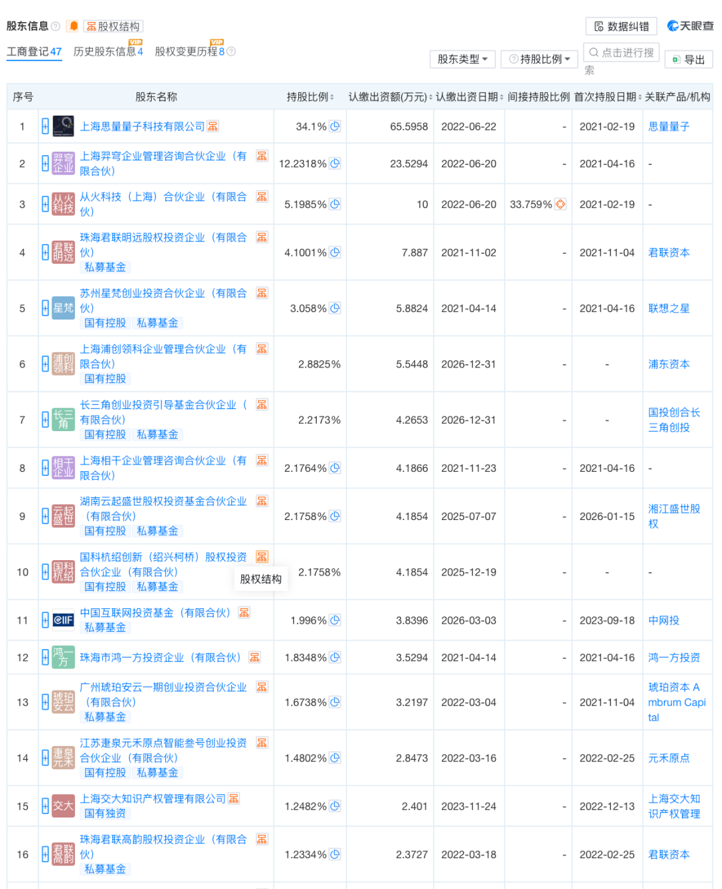This screenshot has height=889, width=722.
Task: Open equity structure icon for 中国互联网投资基金
Action: [x=245, y=612]
